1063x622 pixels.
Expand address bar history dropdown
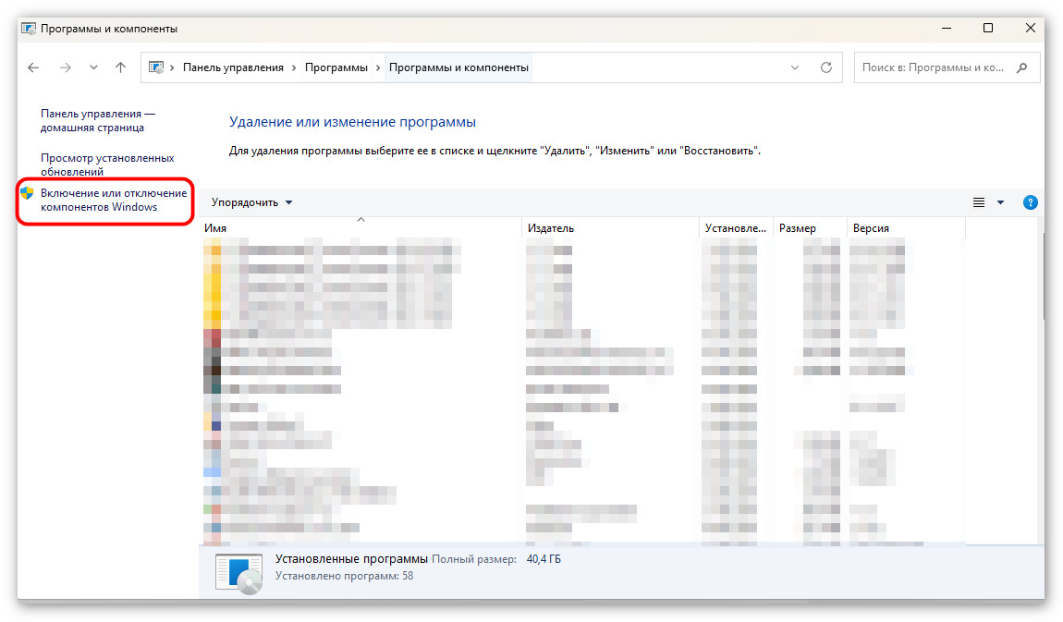[x=795, y=67]
